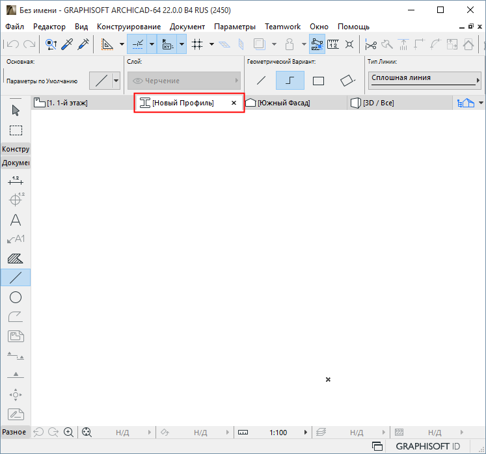Click the Find and Select icon
Viewport: 486px width, 454px height.
point(51,44)
